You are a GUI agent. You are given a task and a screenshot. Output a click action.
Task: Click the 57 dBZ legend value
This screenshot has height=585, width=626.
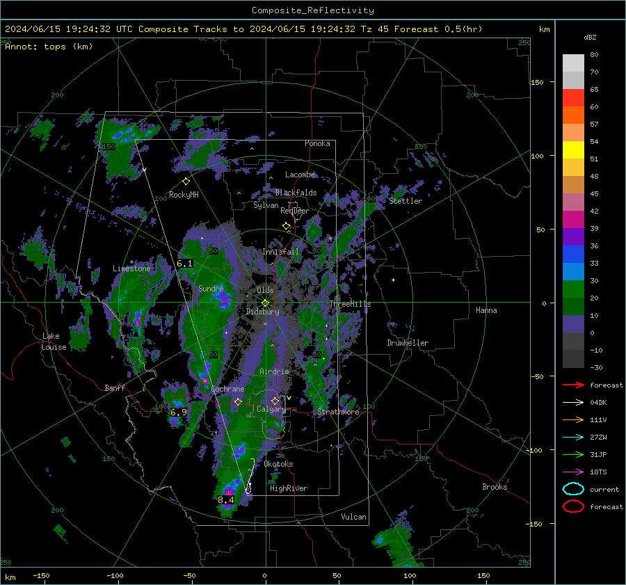pyautogui.click(x=594, y=125)
